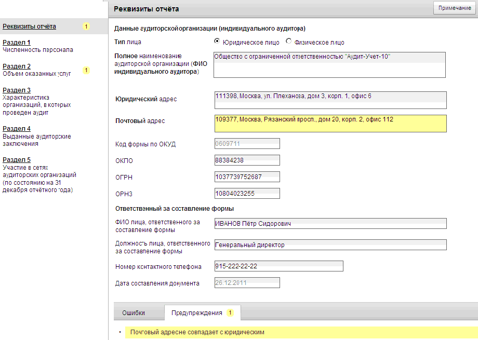The image size is (478, 340).
Task: Click the ОГРН input field
Action: 247,176
